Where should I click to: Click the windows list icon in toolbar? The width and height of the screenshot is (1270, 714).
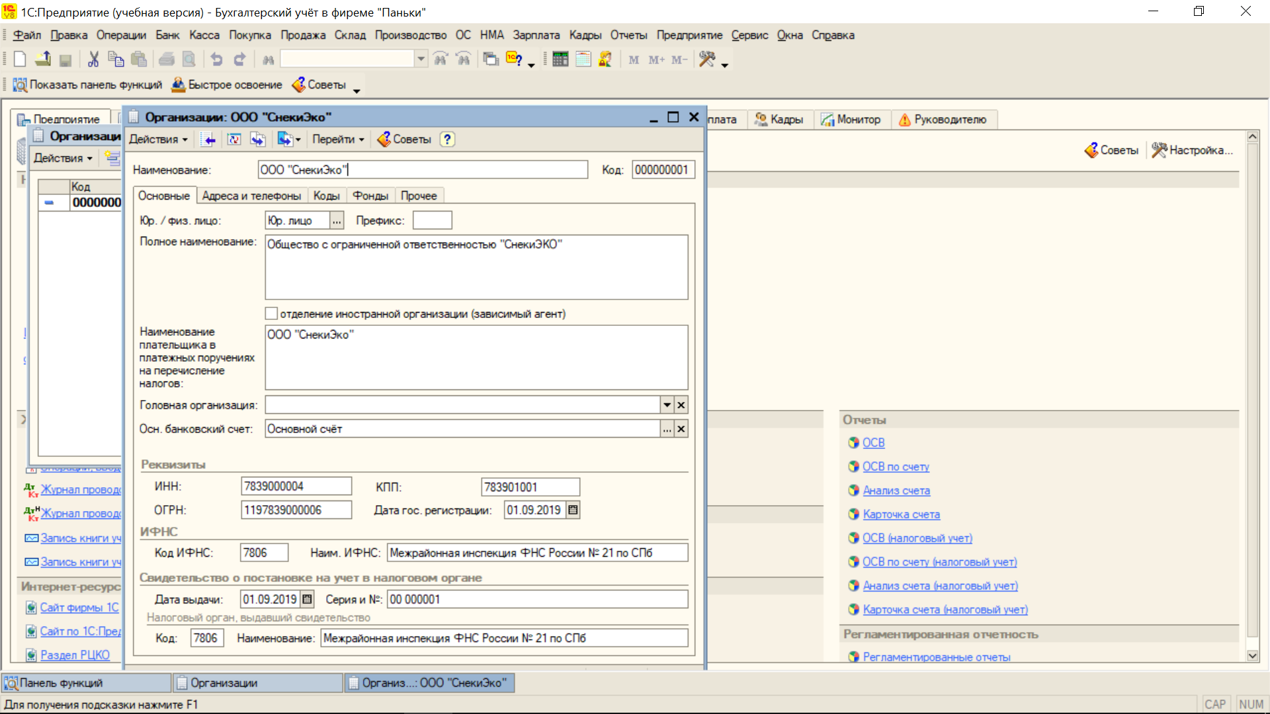pyautogui.click(x=491, y=59)
